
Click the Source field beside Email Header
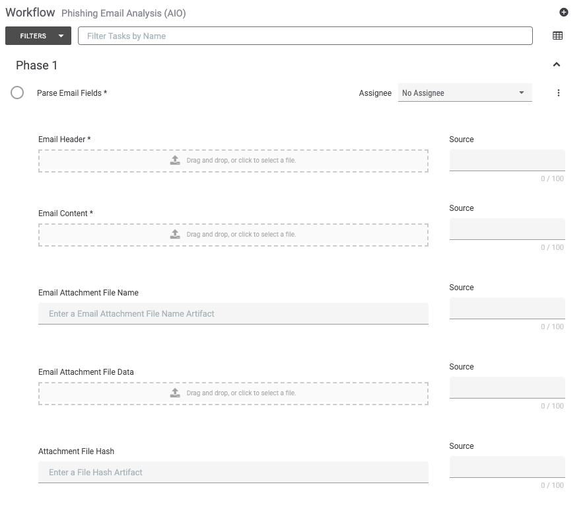[x=507, y=161]
